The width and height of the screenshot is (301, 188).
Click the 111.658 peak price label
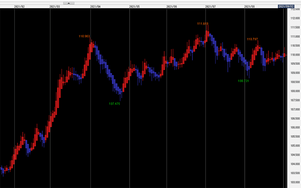pyautogui.click(x=203, y=24)
